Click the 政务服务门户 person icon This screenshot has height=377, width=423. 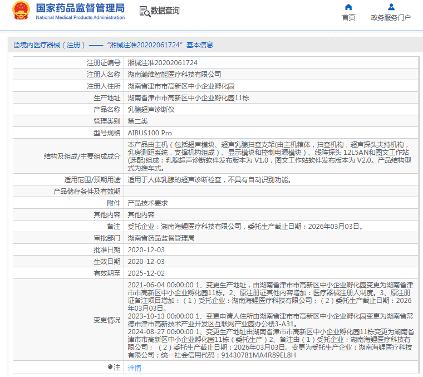click(x=391, y=7)
